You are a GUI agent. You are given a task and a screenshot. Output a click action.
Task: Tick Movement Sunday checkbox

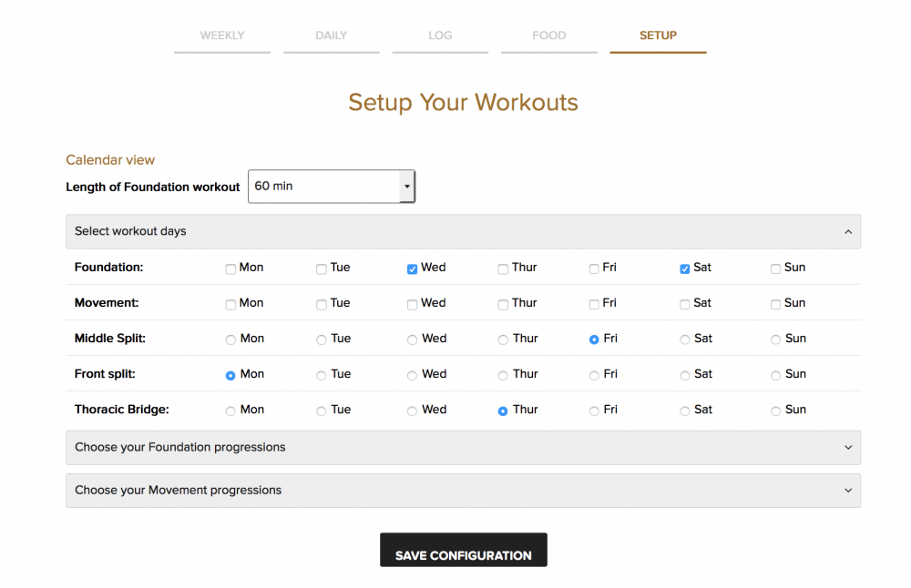(x=775, y=304)
